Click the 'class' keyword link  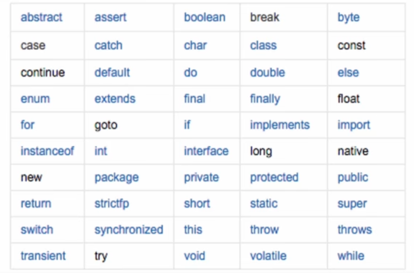(263, 46)
